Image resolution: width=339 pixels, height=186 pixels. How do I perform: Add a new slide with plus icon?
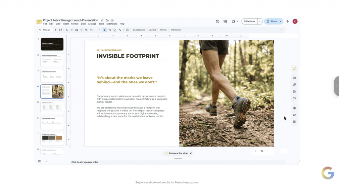coord(56,30)
